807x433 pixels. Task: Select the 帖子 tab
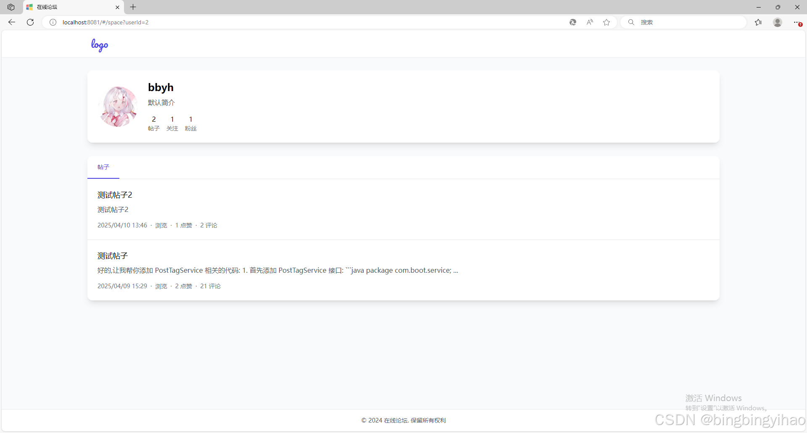pos(103,167)
